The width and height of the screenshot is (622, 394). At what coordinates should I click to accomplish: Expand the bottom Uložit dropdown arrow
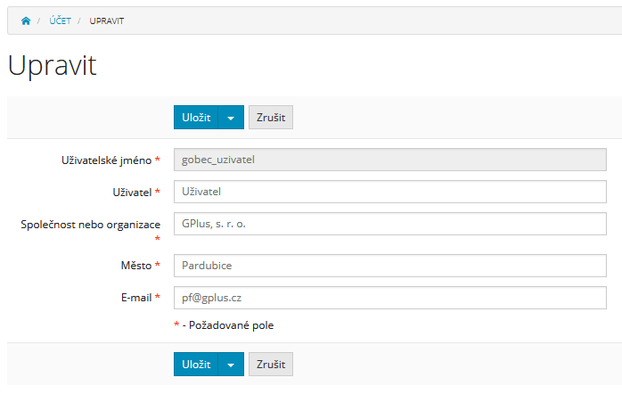231,365
